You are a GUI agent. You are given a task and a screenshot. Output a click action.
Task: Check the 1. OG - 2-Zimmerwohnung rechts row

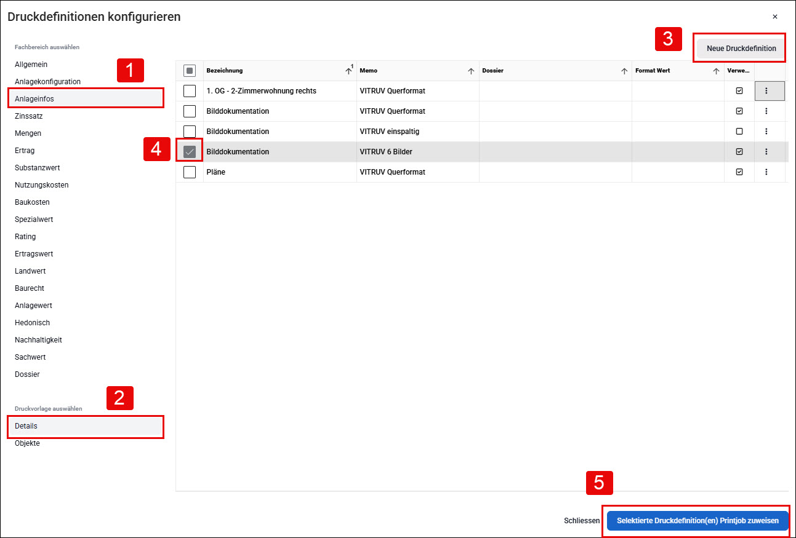tap(190, 91)
